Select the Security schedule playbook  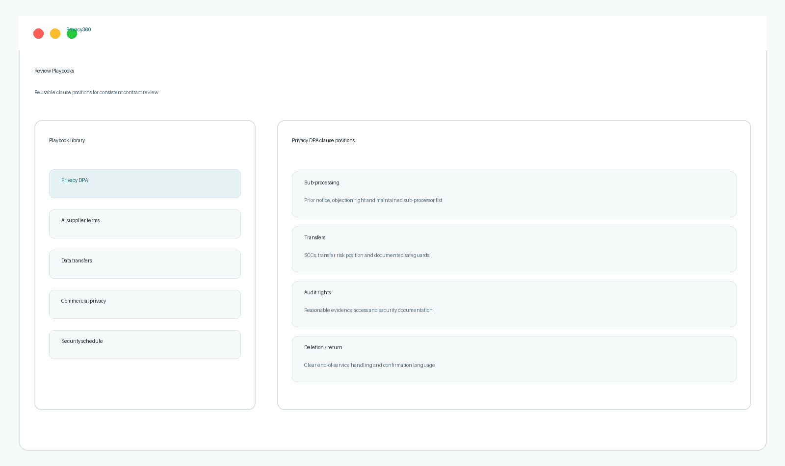pyautogui.click(x=145, y=344)
